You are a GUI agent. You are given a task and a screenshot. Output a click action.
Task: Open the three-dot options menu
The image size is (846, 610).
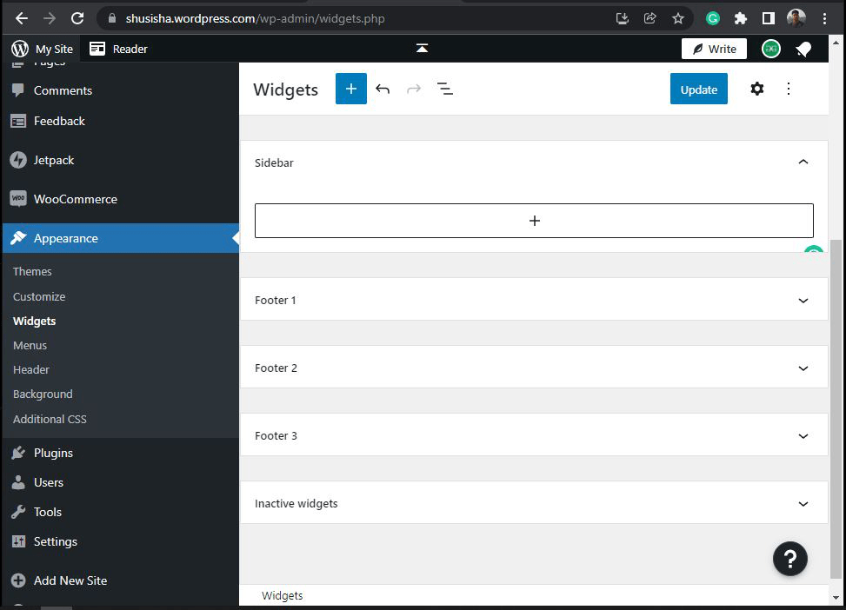pos(788,89)
